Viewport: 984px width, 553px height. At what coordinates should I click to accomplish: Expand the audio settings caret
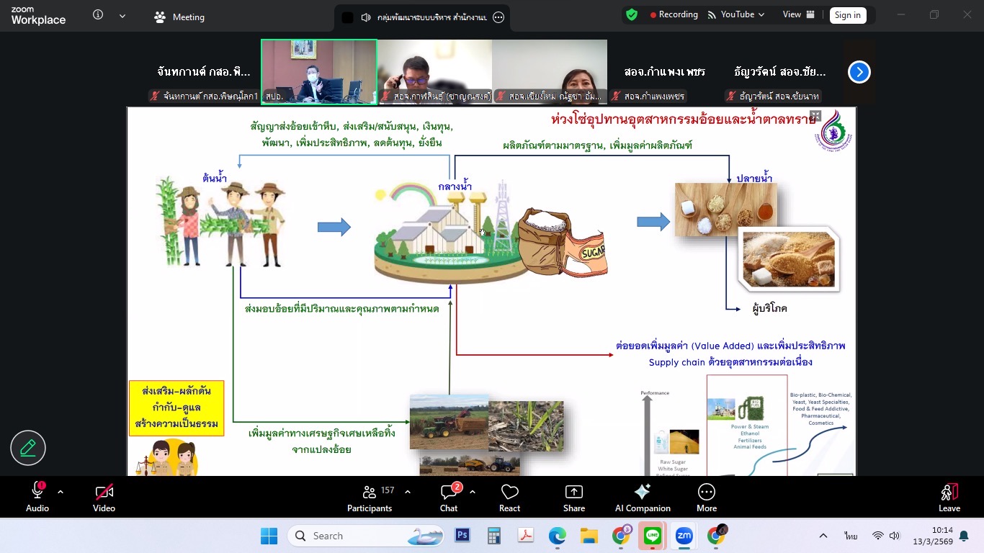point(61,492)
